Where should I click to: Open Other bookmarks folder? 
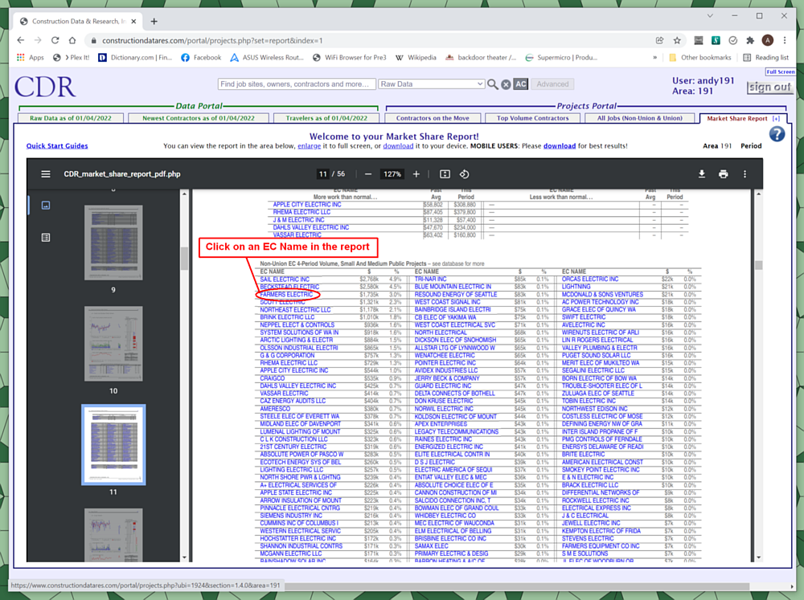[x=700, y=57]
